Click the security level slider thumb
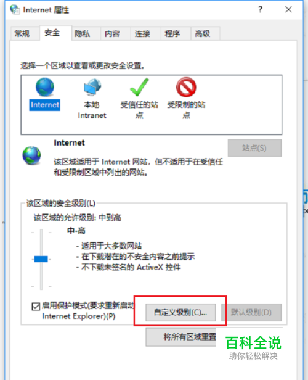Viewport: 308px width, 380px height. (41, 259)
